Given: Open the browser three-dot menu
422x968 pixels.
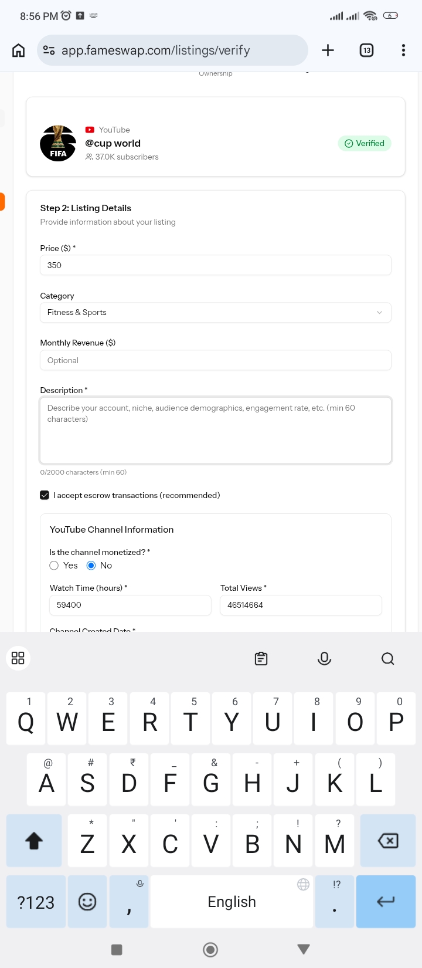Looking at the screenshot, I should click(403, 50).
